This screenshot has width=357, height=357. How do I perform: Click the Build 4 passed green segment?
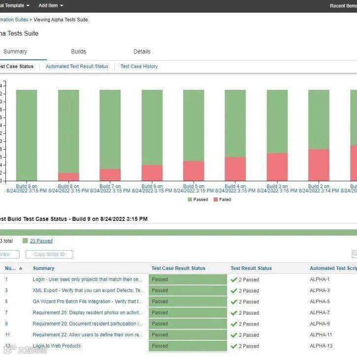pos(235,123)
